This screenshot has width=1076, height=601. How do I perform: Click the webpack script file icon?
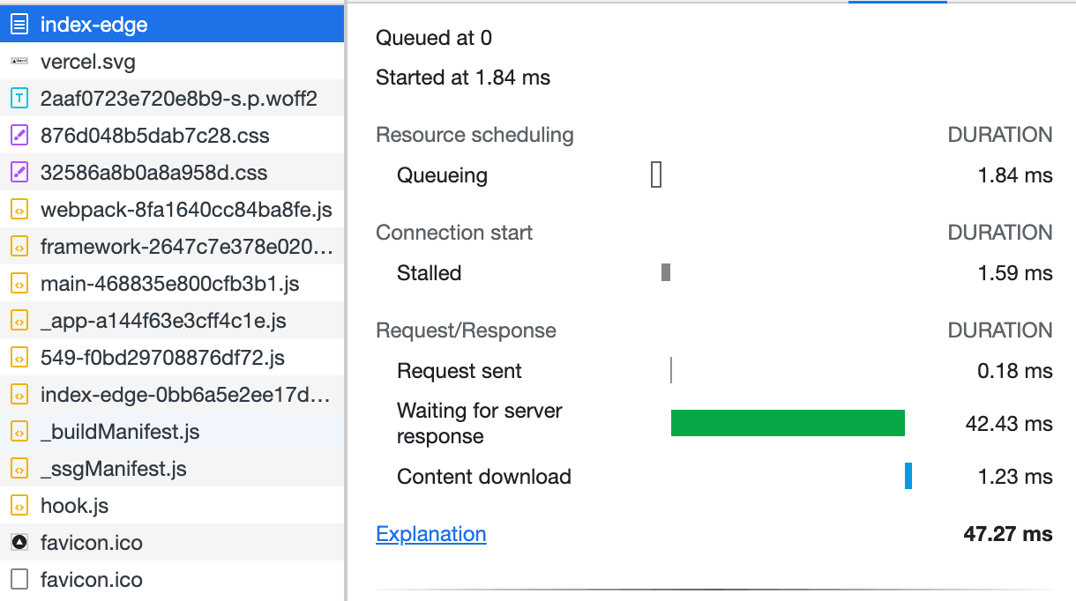pos(19,210)
